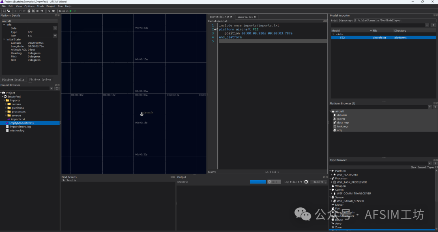Open the Project menu
The width and height of the screenshot is (438, 232).
pos(51,6)
